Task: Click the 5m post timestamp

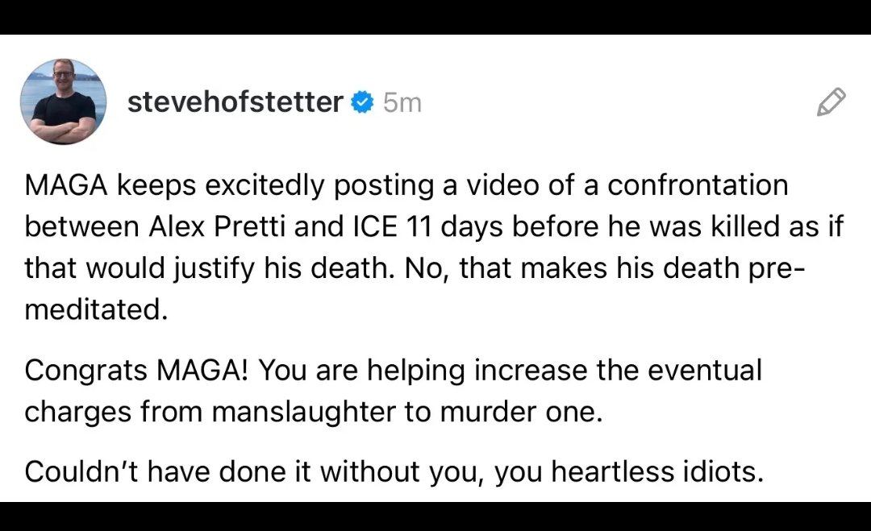Action: (402, 103)
